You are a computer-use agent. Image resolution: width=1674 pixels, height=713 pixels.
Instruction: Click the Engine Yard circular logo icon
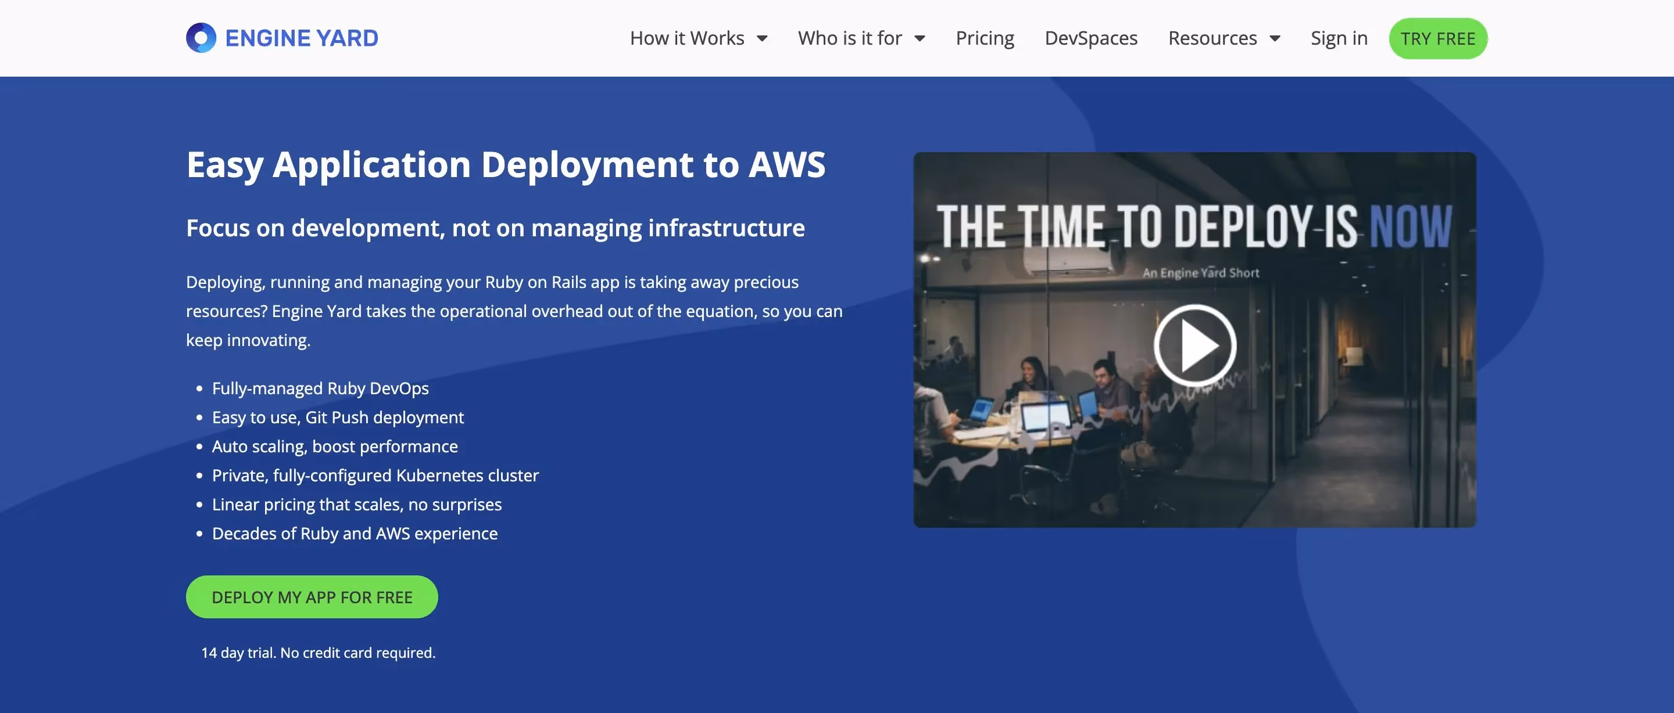(x=201, y=38)
